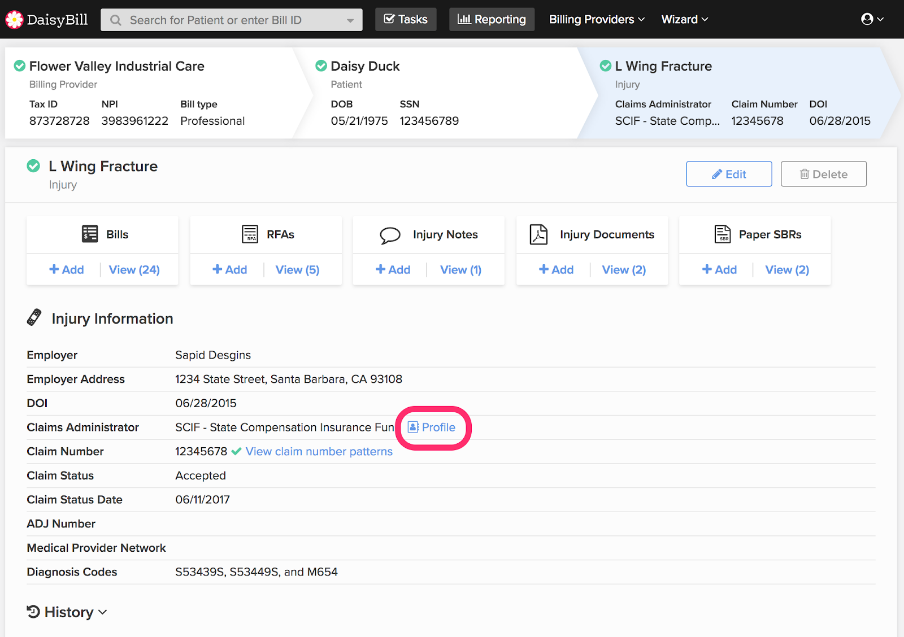904x637 pixels.
Task: Open the Claims Administrator Profile link
Action: click(x=432, y=427)
